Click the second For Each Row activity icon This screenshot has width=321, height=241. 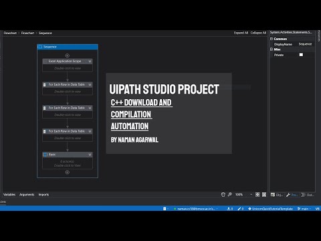45,108
